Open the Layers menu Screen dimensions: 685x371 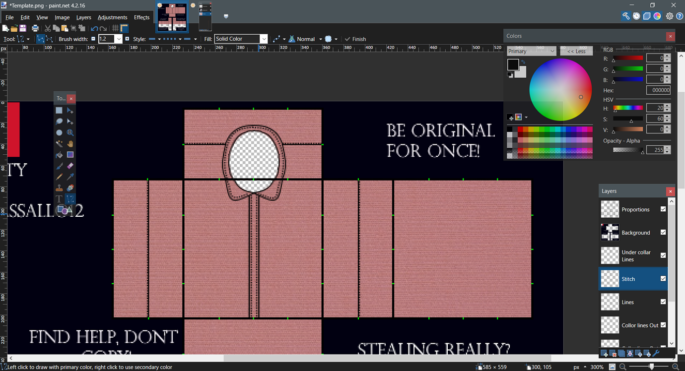83,17
